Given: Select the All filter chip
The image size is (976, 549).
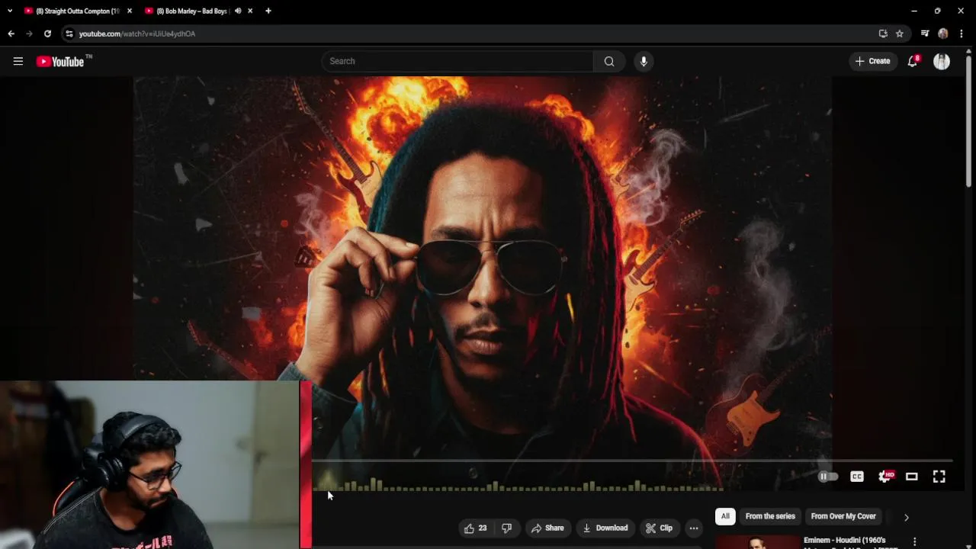Looking at the screenshot, I should click(725, 516).
